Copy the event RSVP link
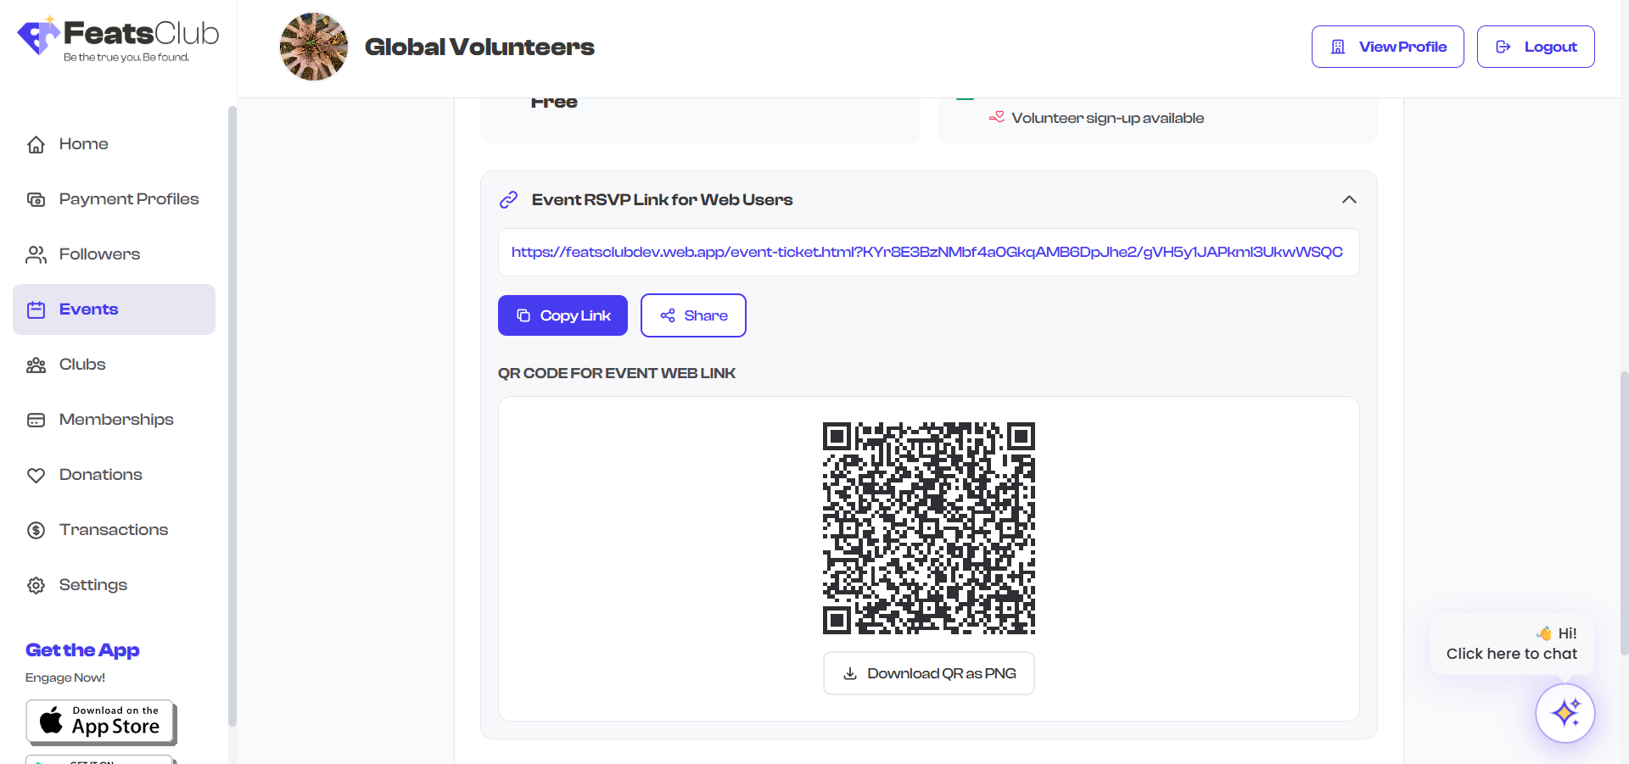This screenshot has height=764, width=1629. tap(563, 315)
